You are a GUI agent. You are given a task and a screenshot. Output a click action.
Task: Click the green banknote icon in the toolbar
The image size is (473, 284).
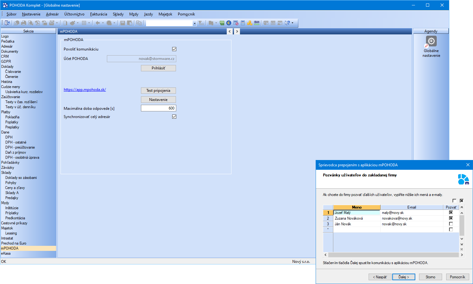(222, 23)
